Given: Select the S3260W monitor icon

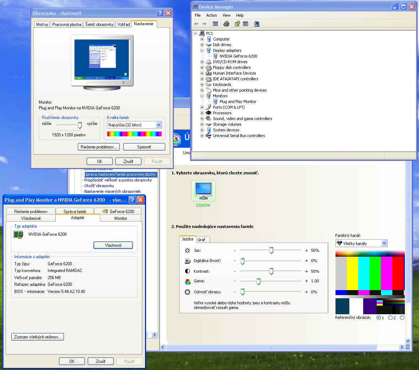Looking at the screenshot, I should tap(203, 190).
